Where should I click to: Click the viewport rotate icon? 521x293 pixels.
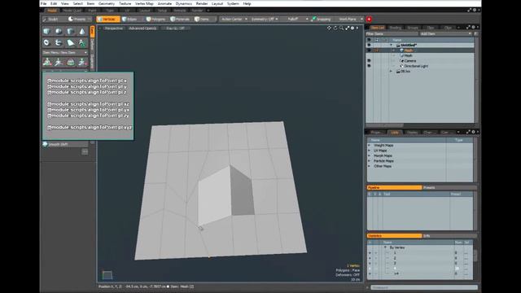click(335, 28)
